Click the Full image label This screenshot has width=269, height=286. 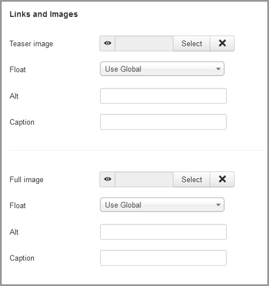point(27,179)
